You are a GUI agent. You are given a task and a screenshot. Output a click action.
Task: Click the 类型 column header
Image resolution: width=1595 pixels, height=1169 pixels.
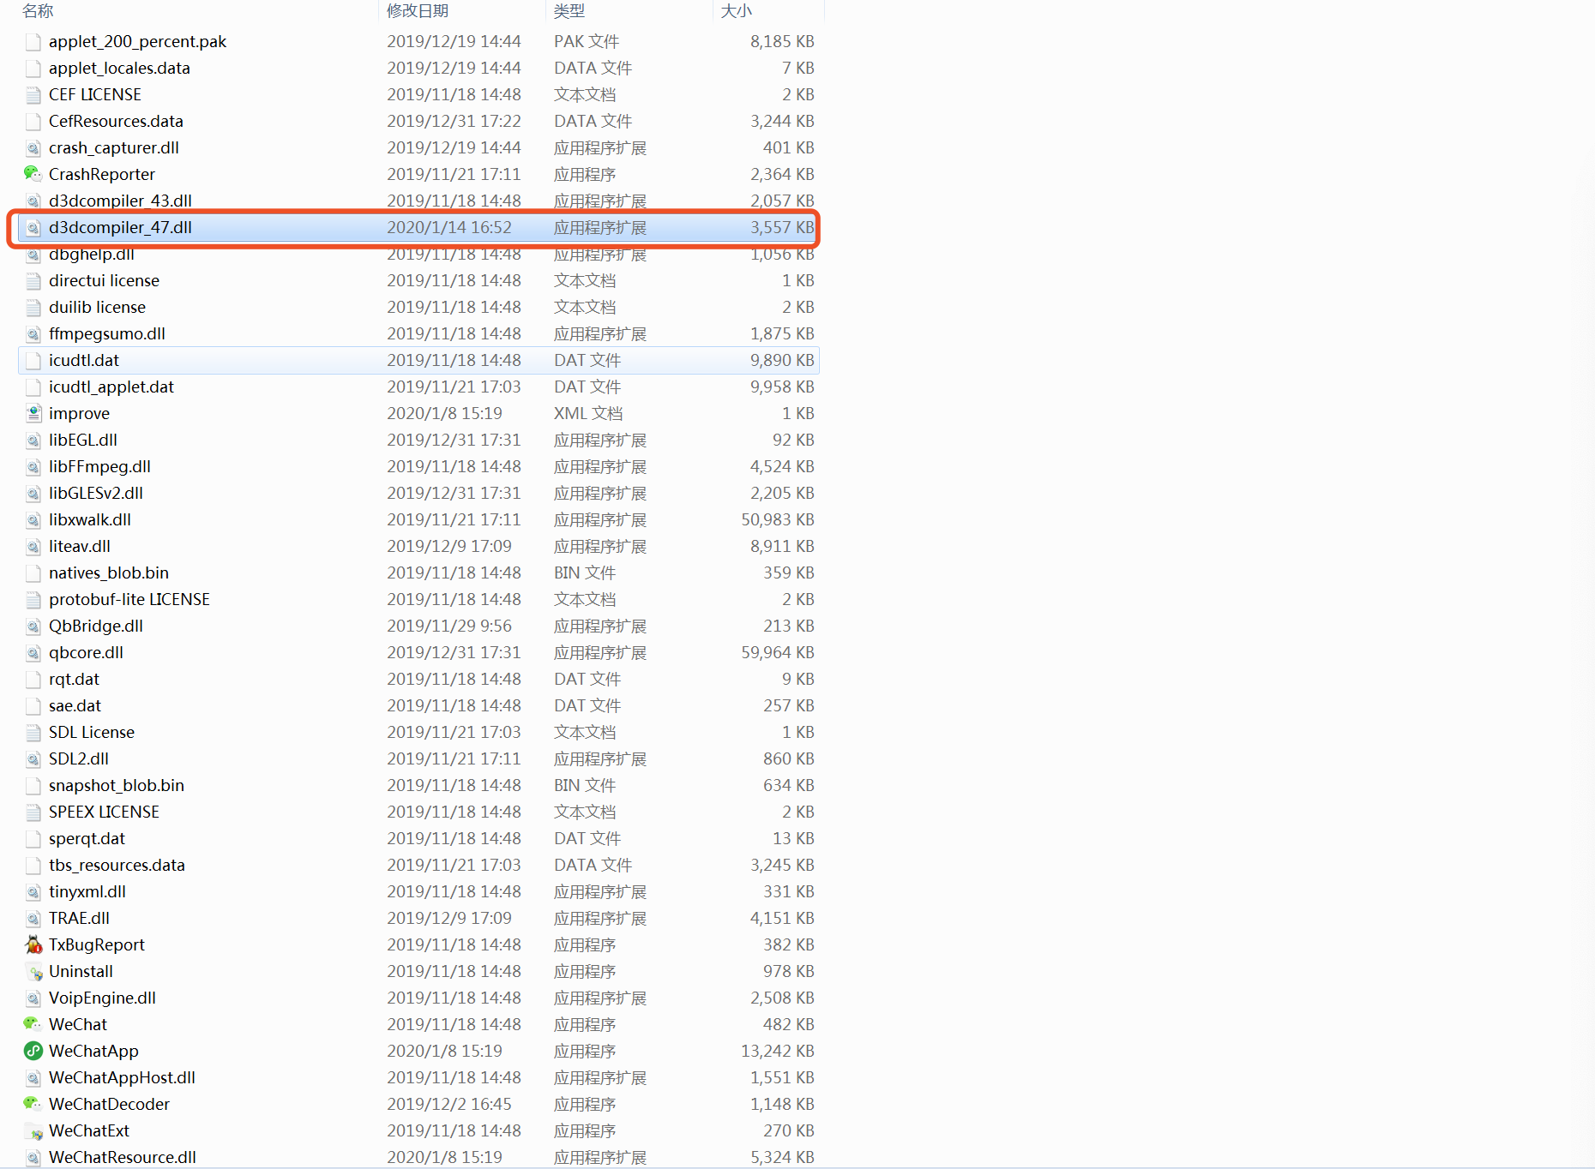click(x=569, y=11)
